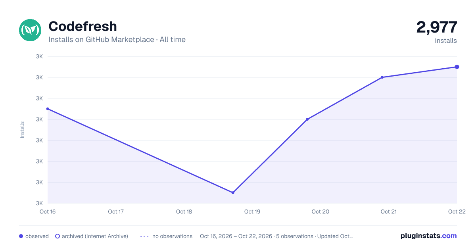Image resolution: width=476 pixels, height=250 pixels.
Task: Click 'archived (Internet Archive)' legend label
Action: tap(95, 236)
